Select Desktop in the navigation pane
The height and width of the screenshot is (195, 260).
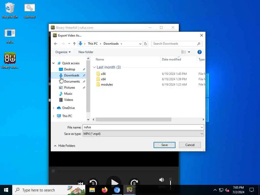coord(70,69)
